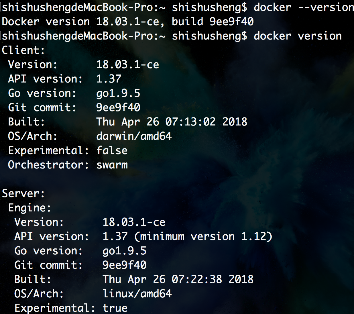Click the Client Experimental value 'false'
This screenshot has width=354, height=314.
click(x=112, y=150)
